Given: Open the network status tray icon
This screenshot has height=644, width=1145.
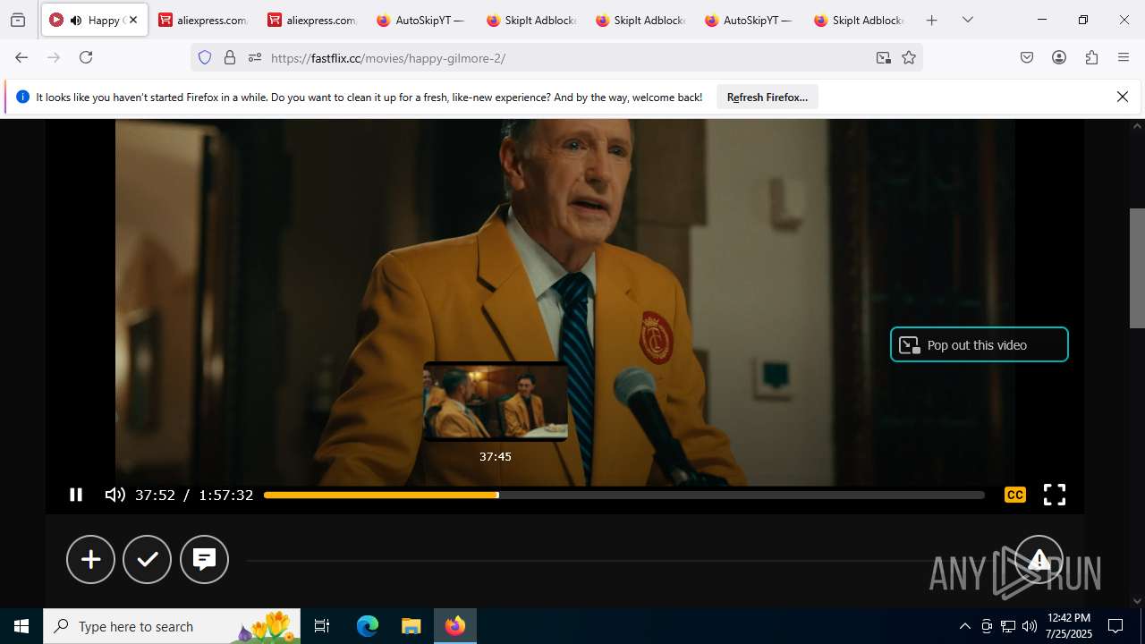Looking at the screenshot, I should click(x=1008, y=626).
